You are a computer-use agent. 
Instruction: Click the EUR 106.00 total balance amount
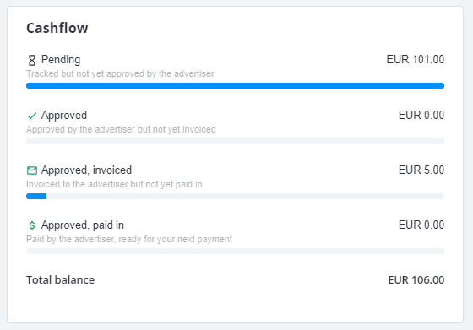416,280
